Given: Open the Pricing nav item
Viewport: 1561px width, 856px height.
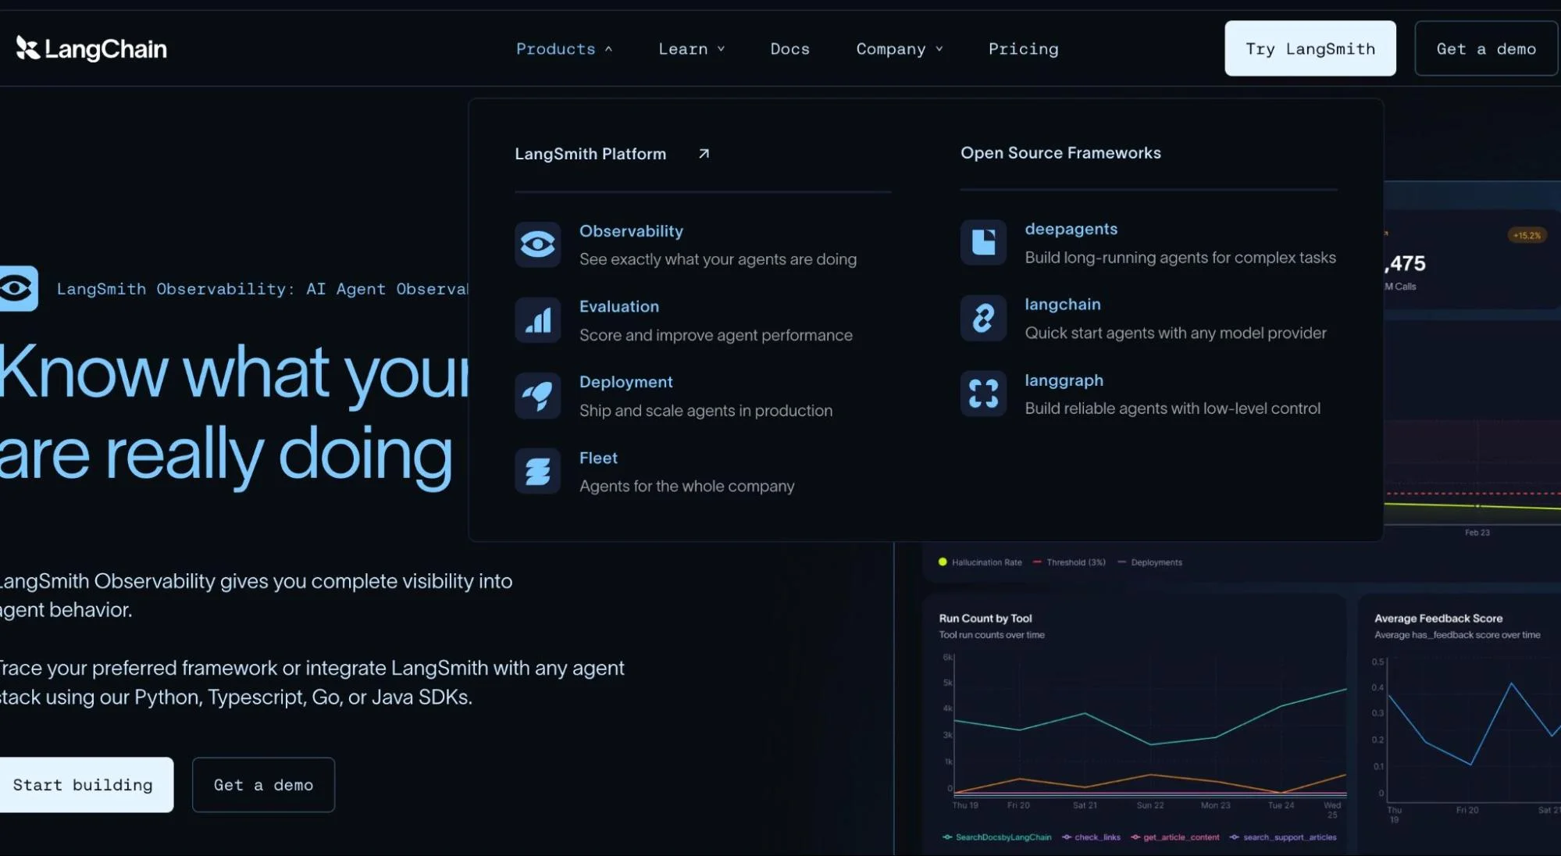Looking at the screenshot, I should coord(1023,49).
